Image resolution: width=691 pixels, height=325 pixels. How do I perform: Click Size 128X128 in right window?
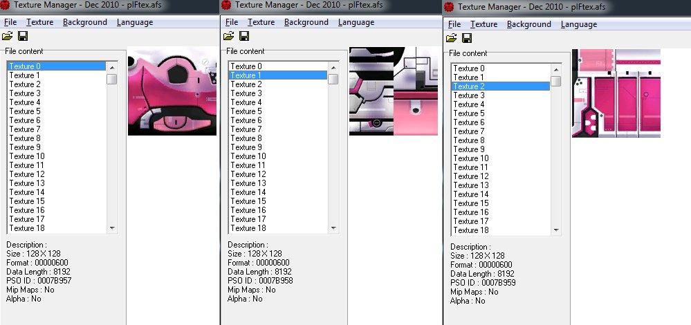[478, 256]
